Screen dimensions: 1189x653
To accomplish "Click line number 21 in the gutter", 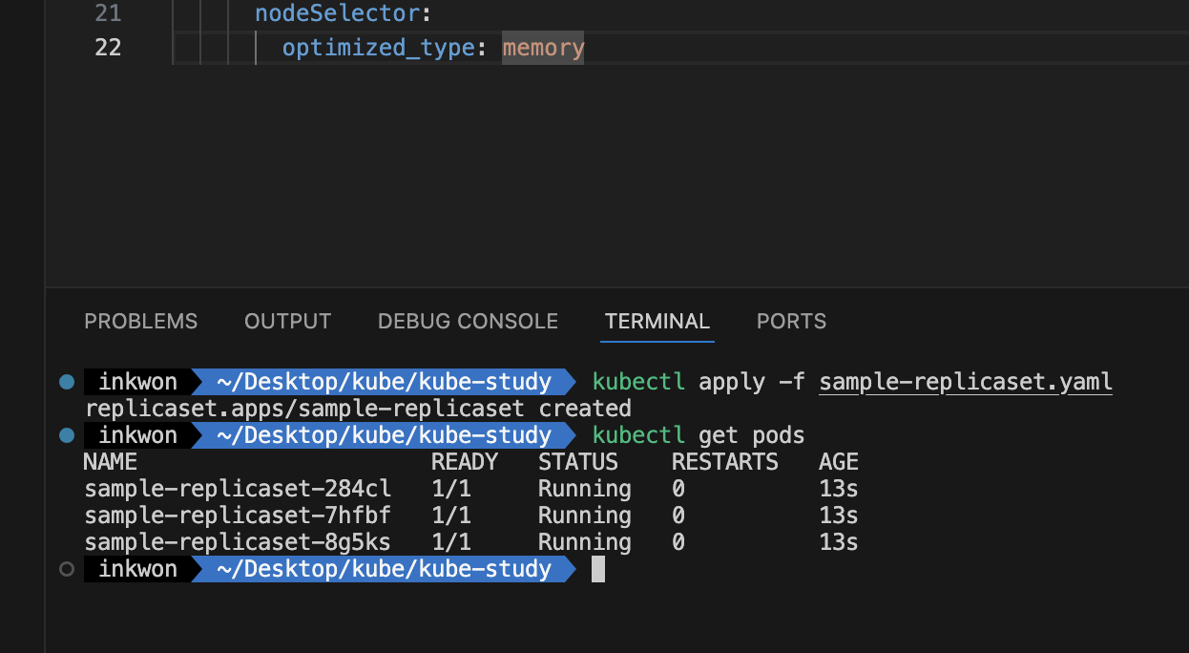I will [x=108, y=13].
